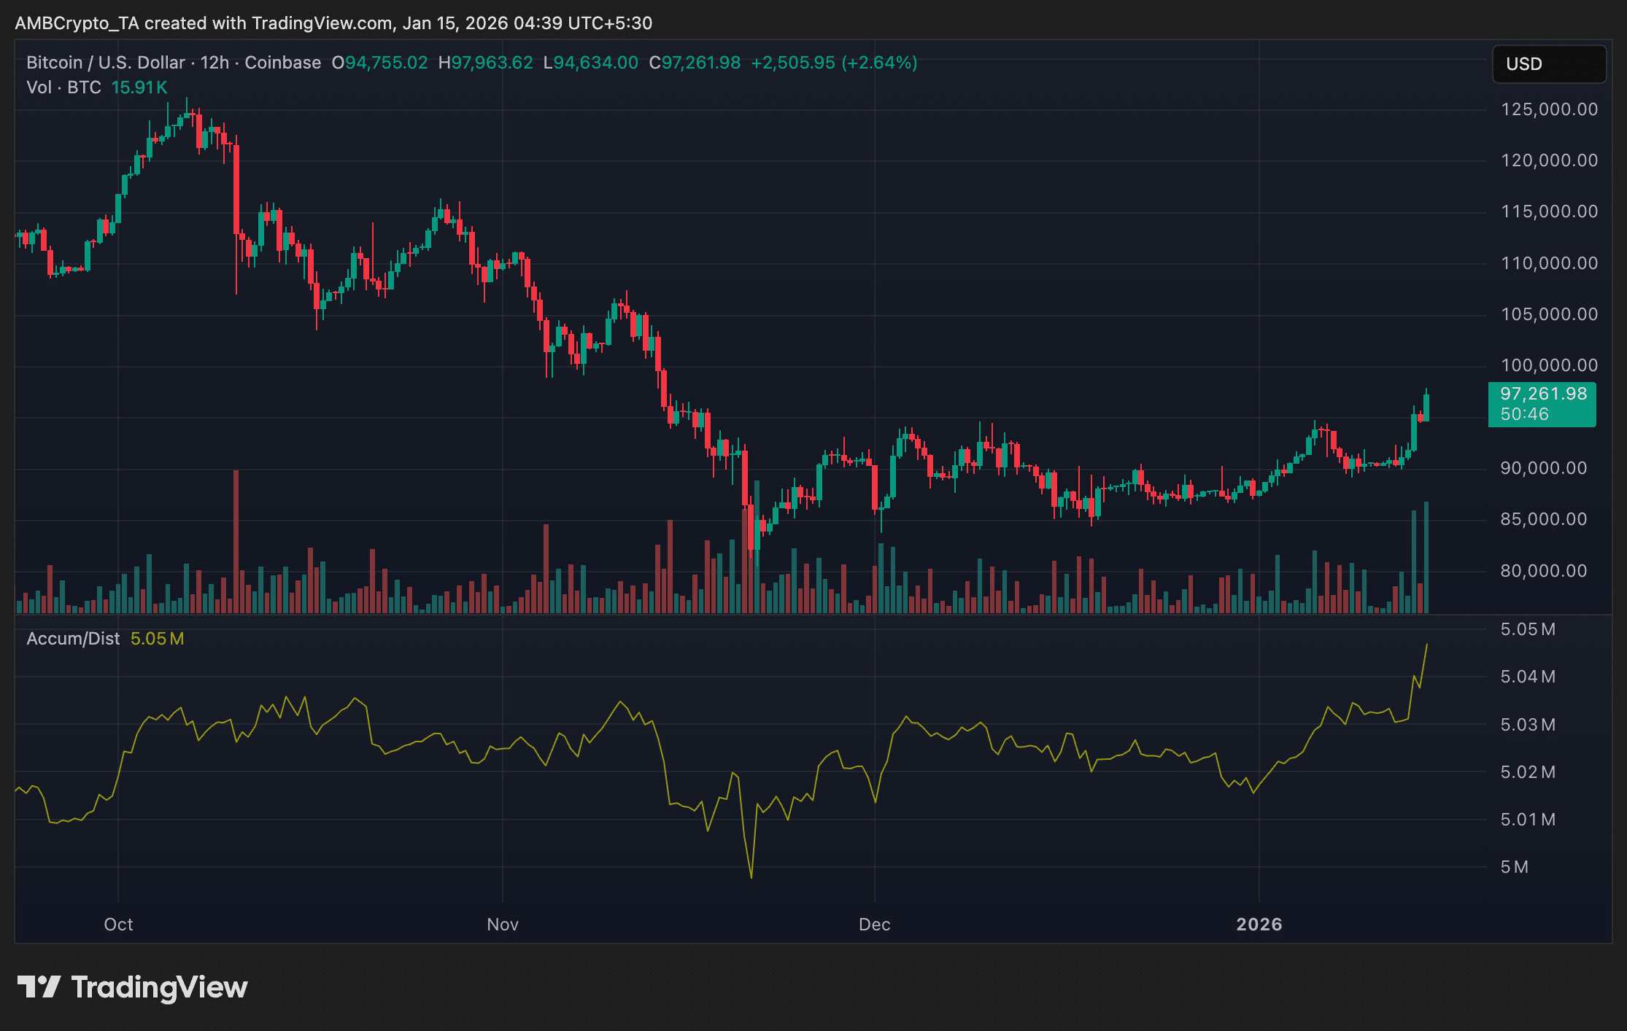Click the 5 M Accum/Dist scale label

pos(1515,867)
